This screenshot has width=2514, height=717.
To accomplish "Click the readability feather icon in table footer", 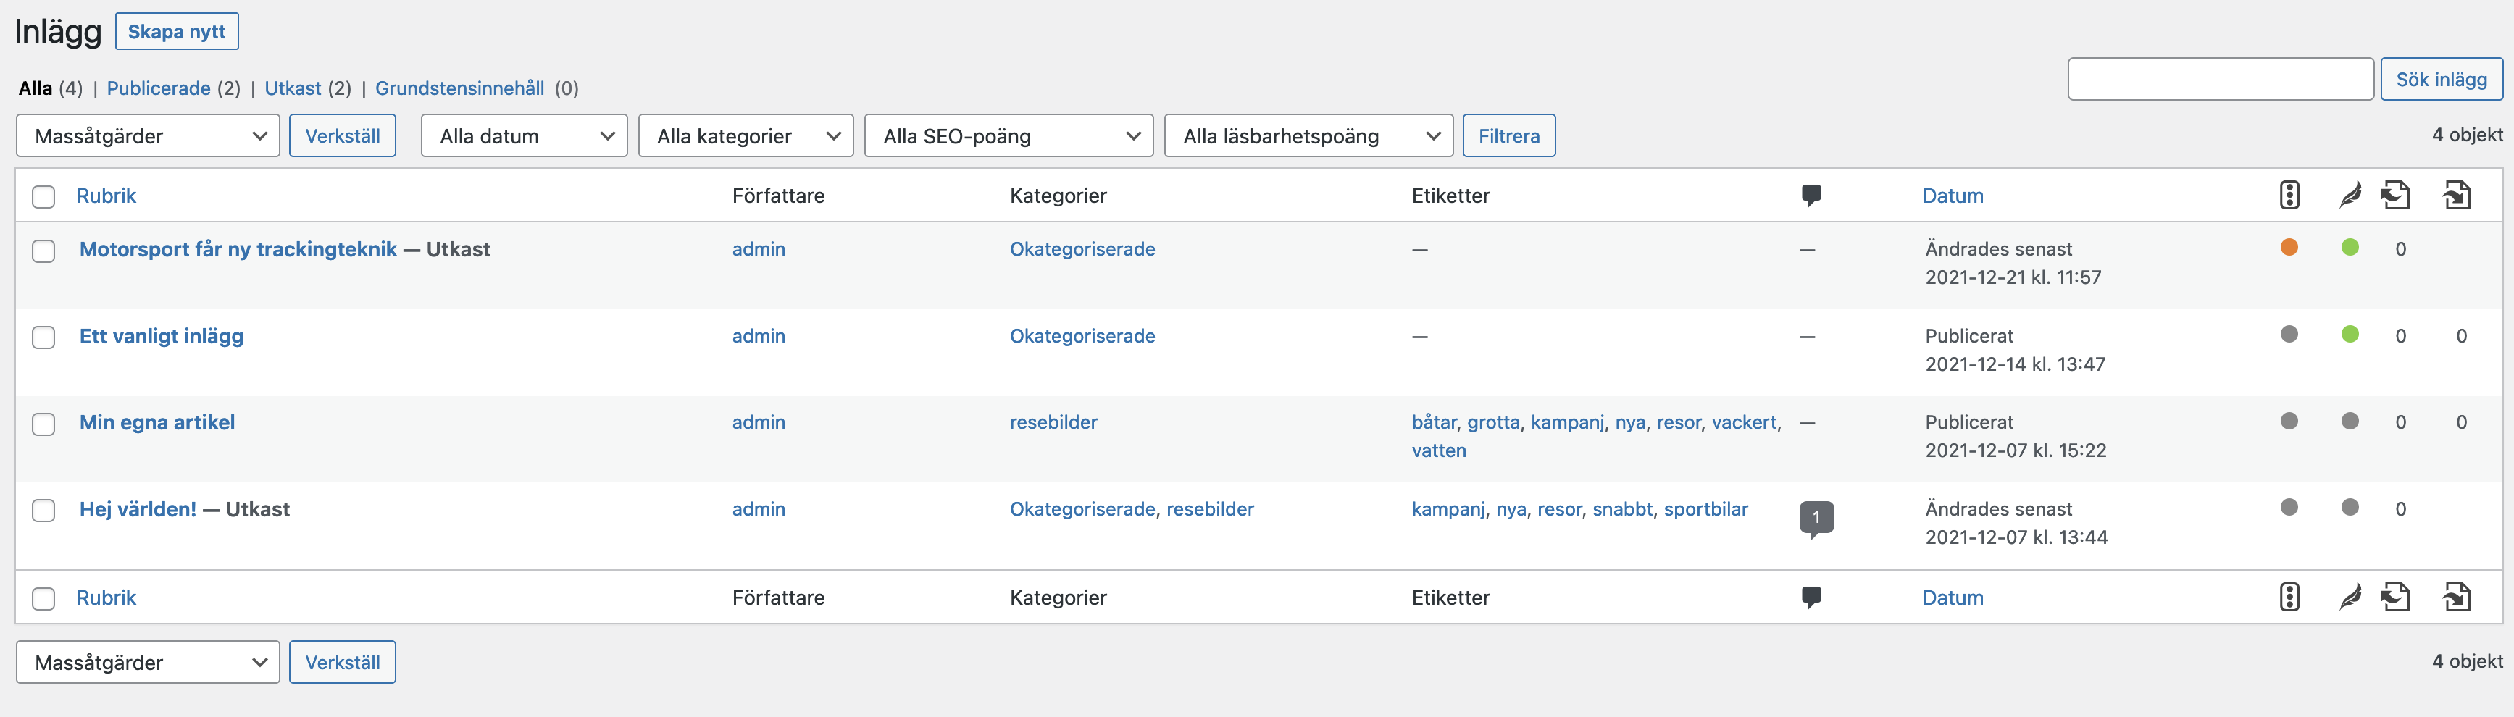I will 2350,597.
